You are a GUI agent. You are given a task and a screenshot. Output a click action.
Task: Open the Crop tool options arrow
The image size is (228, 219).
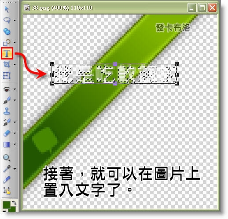tap(15, 64)
